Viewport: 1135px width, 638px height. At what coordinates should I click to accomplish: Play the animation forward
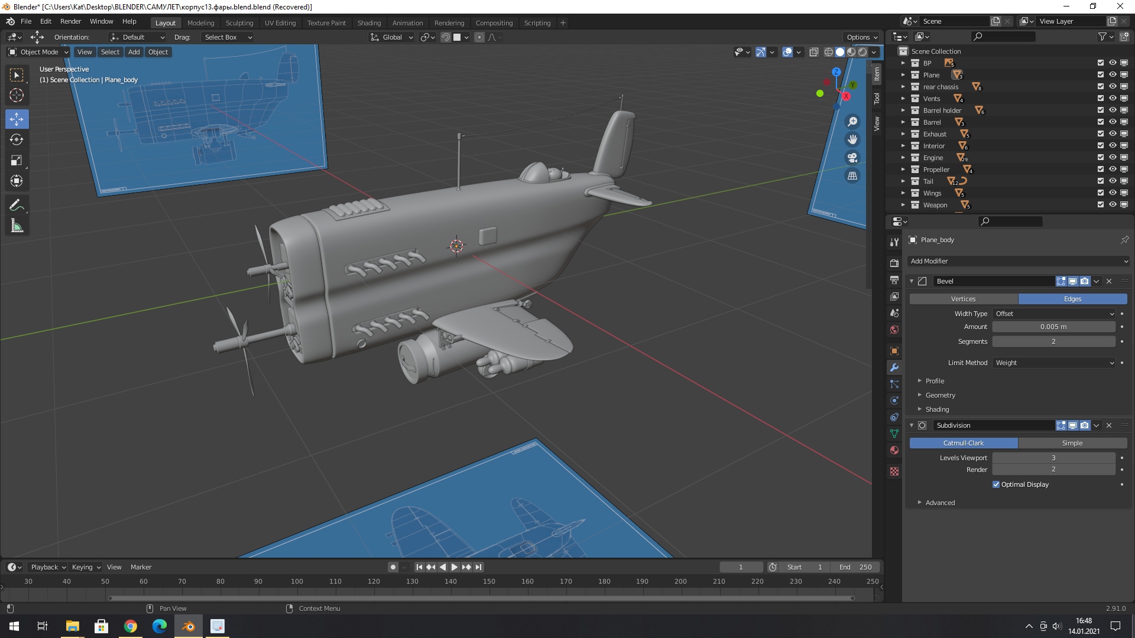pyautogui.click(x=455, y=567)
